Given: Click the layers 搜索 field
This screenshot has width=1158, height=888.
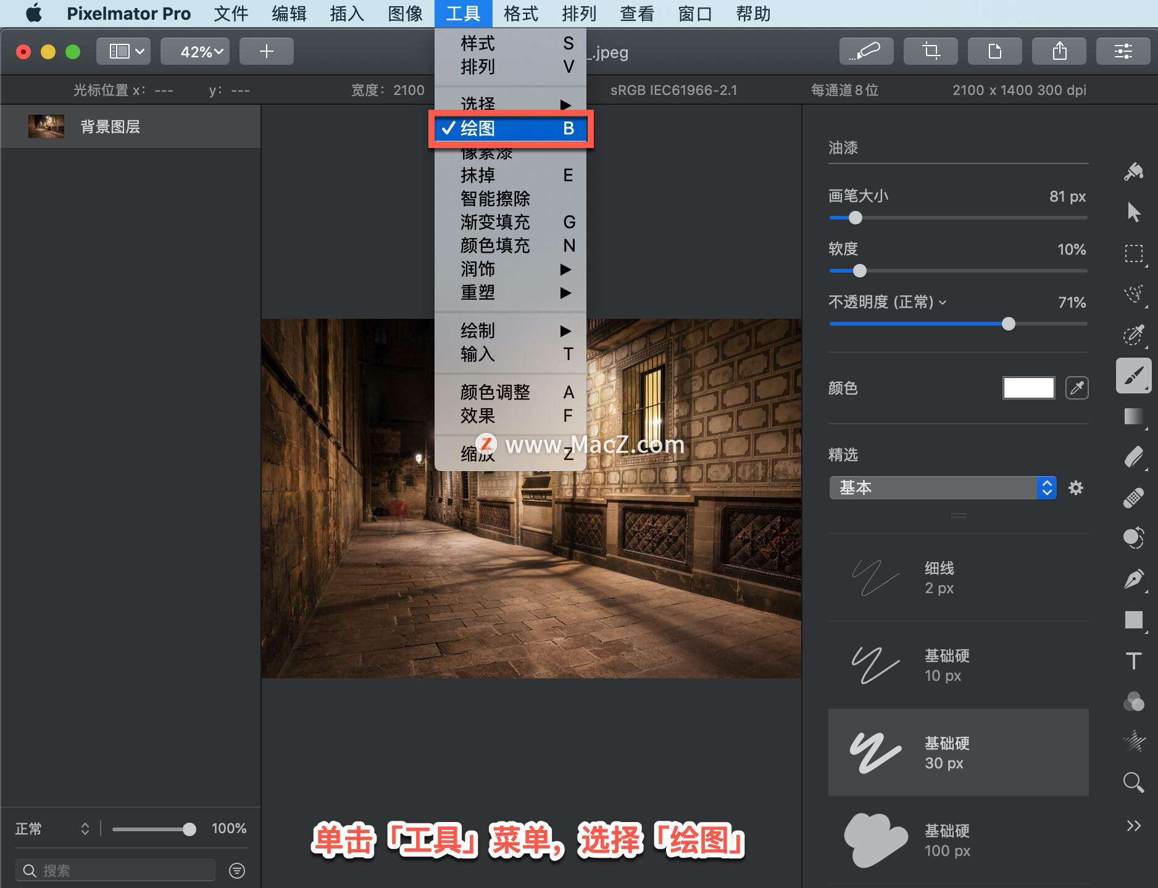Looking at the screenshot, I should click(x=115, y=870).
